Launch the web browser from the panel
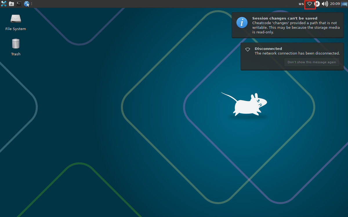Screen dimensions: 348x217 pyautogui.click(x=27, y=4)
